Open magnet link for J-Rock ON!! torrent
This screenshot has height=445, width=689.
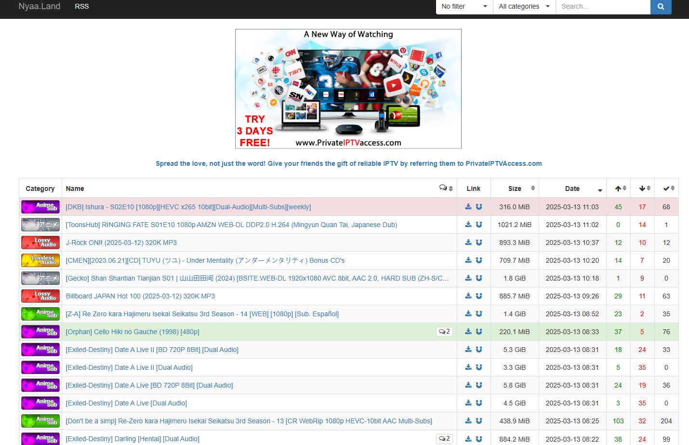(x=479, y=243)
